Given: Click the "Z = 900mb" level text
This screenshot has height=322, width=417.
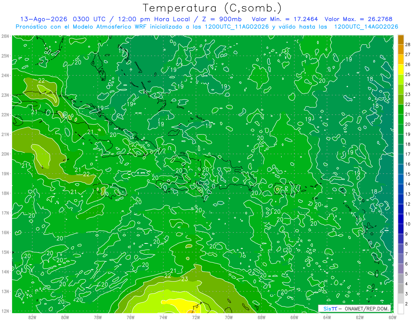Looking at the screenshot, I should pos(222,19).
